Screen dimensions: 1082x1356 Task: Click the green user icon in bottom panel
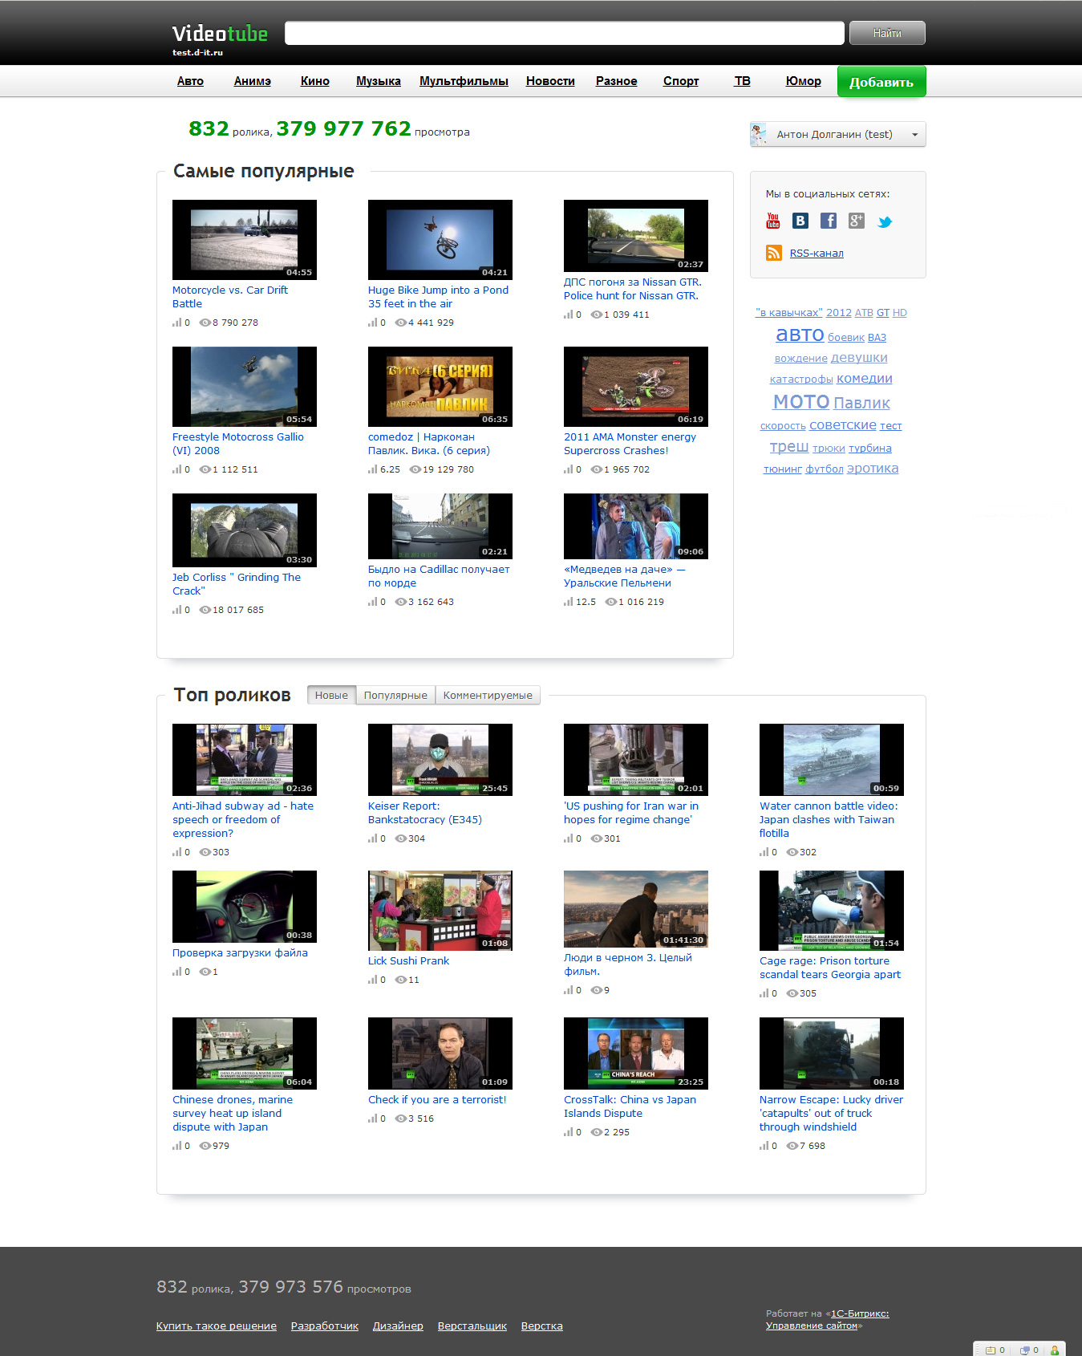tap(1055, 1350)
